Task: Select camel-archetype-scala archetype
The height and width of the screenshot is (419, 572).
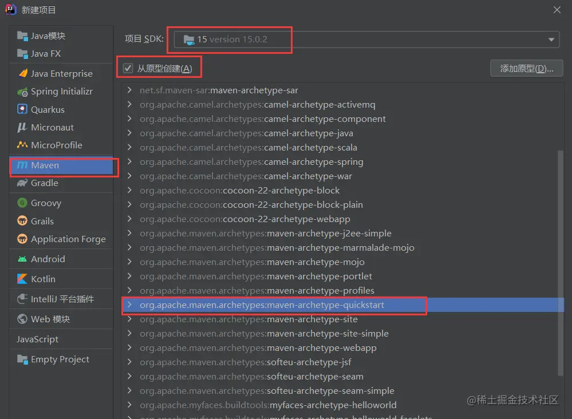Action: coord(343,147)
